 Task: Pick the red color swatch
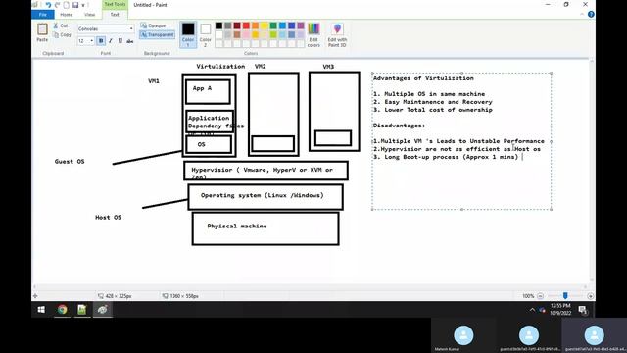[x=246, y=25]
